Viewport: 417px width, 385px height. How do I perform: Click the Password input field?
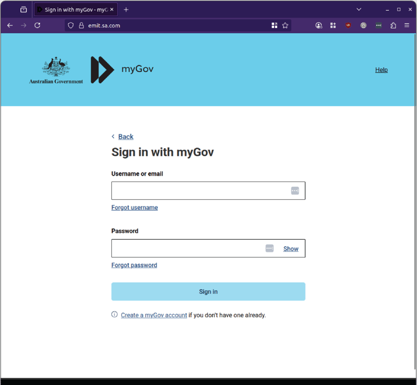pos(208,248)
